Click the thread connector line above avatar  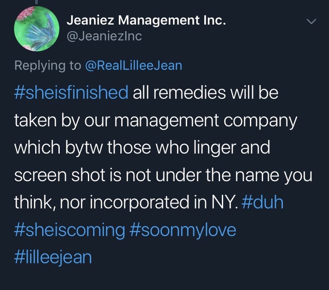click(x=37, y=2)
